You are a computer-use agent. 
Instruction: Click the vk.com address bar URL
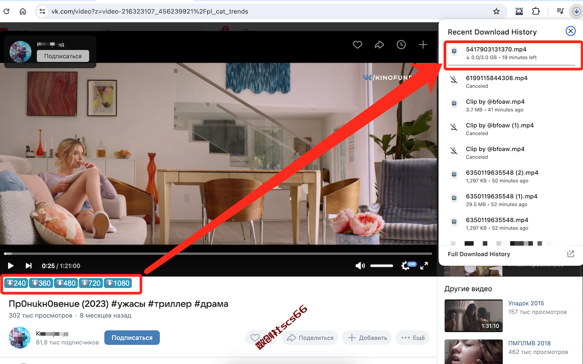150,11
